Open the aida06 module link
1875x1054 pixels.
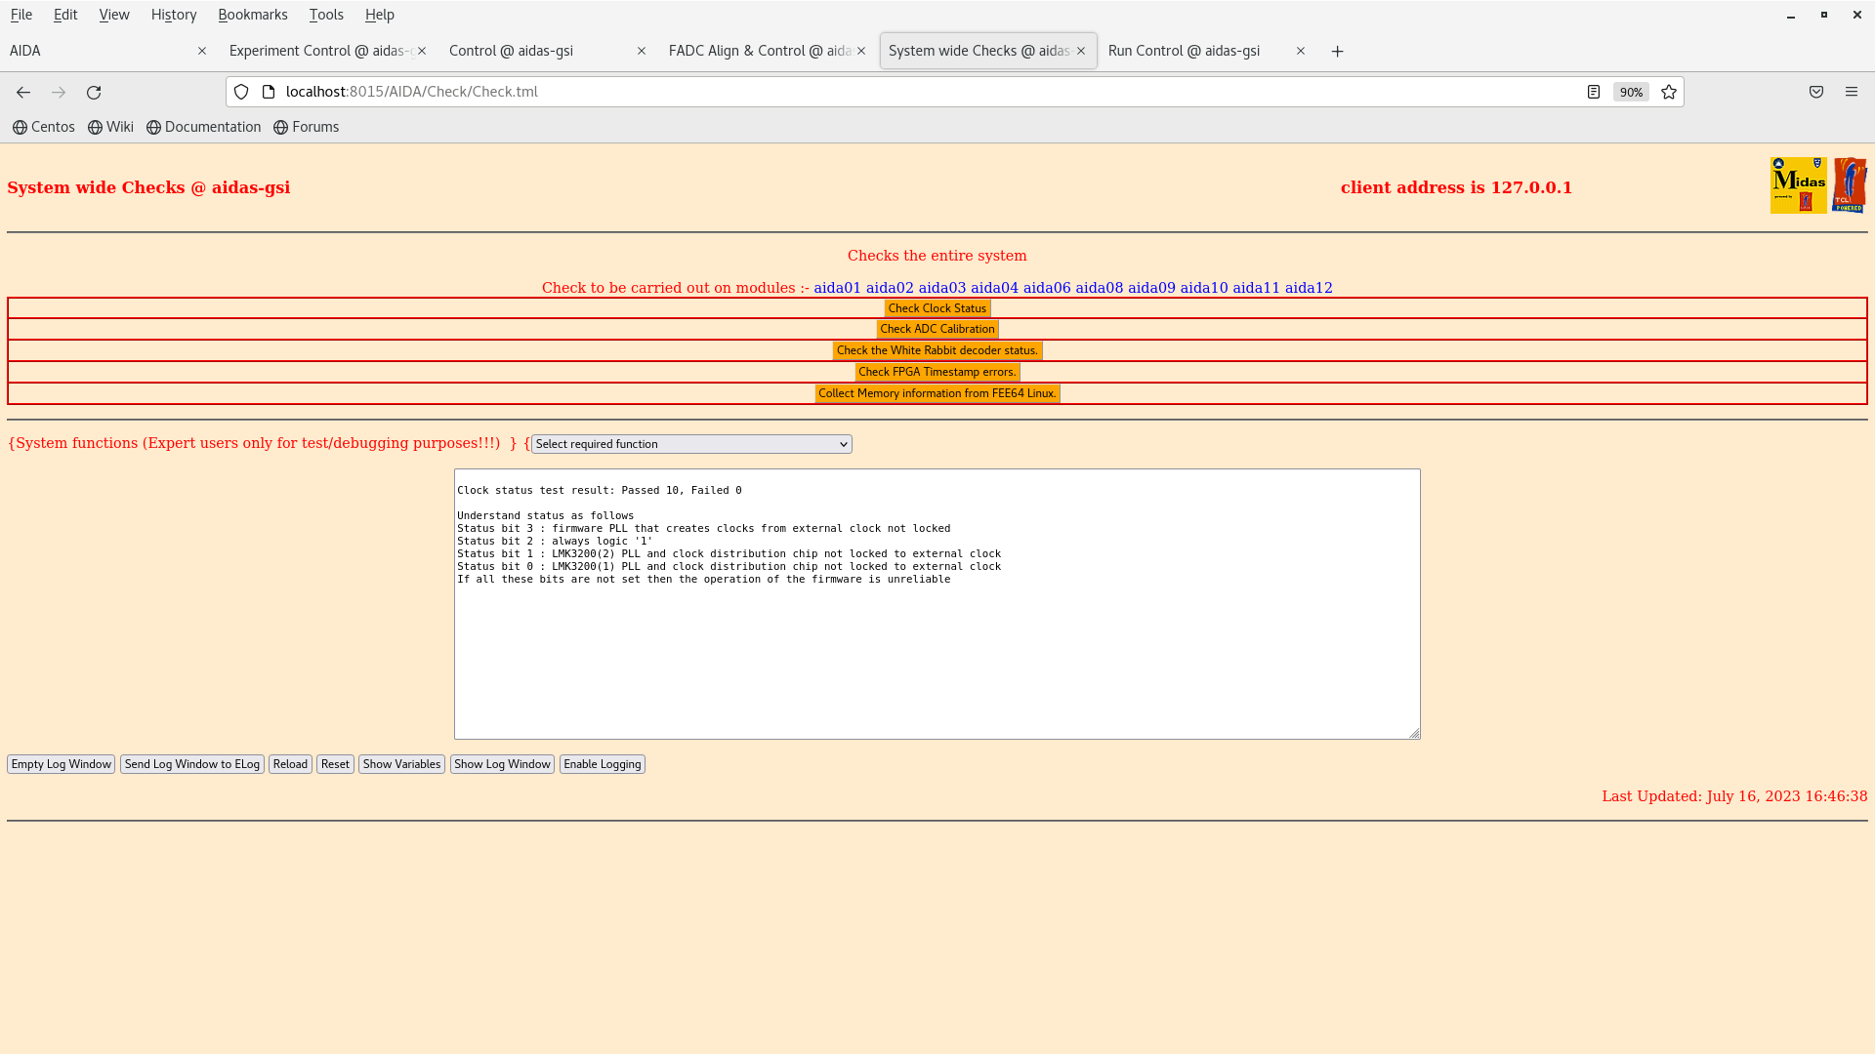coord(1047,288)
